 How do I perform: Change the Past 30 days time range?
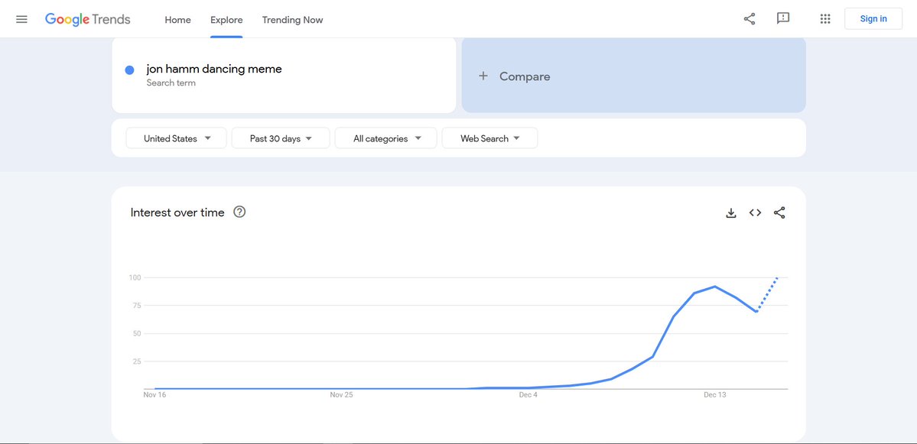tap(281, 138)
